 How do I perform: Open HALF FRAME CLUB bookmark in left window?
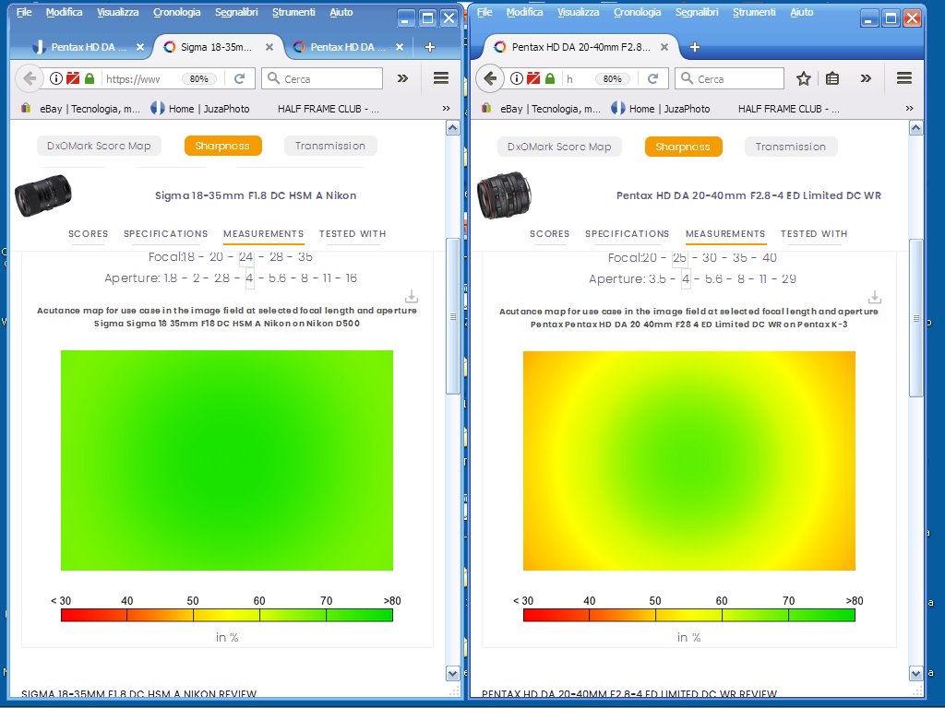[329, 109]
